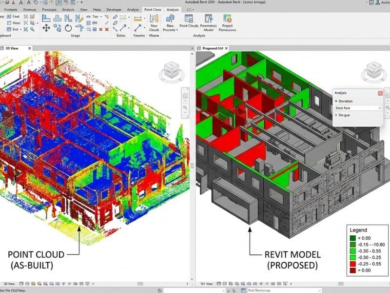Click the paperclip icon in Eoloss panel
Screen dimensions: 390x293
(x=115, y=23)
